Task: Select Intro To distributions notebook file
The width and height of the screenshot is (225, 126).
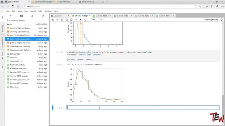Action: (x=27, y=35)
